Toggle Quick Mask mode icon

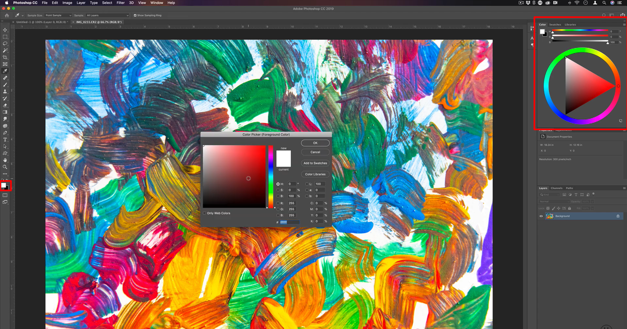tap(5, 195)
